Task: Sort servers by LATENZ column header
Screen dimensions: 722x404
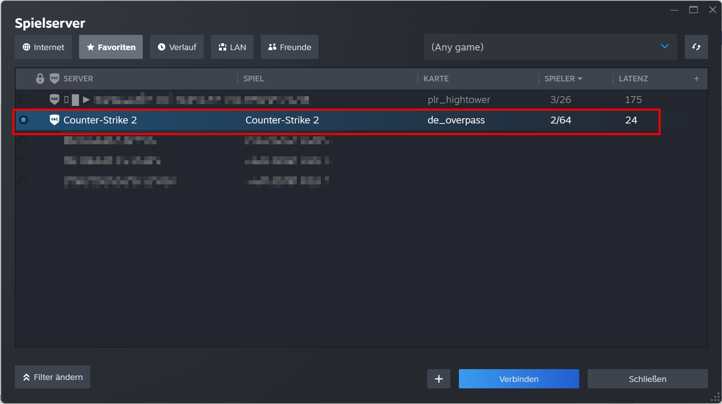Action: click(x=633, y=79)
